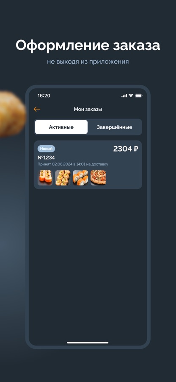
Task: Click the home indicator bar
Action: point(88,343)
